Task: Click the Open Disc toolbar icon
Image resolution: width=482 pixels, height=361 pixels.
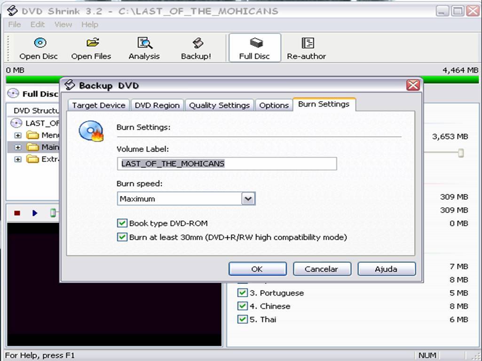Action: (40, 43)
